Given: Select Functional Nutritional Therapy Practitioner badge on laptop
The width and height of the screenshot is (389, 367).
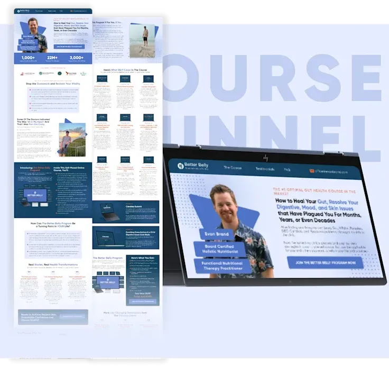Looking at the screenshot, I should (x=223, y=266).
